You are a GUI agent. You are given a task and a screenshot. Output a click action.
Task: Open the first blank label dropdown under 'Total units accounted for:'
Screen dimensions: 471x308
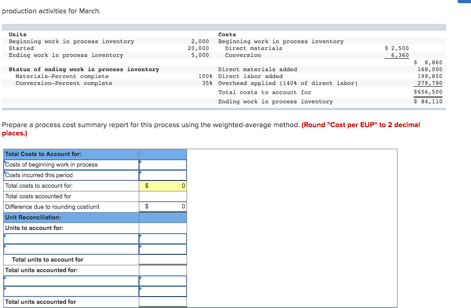pos(71,281)
